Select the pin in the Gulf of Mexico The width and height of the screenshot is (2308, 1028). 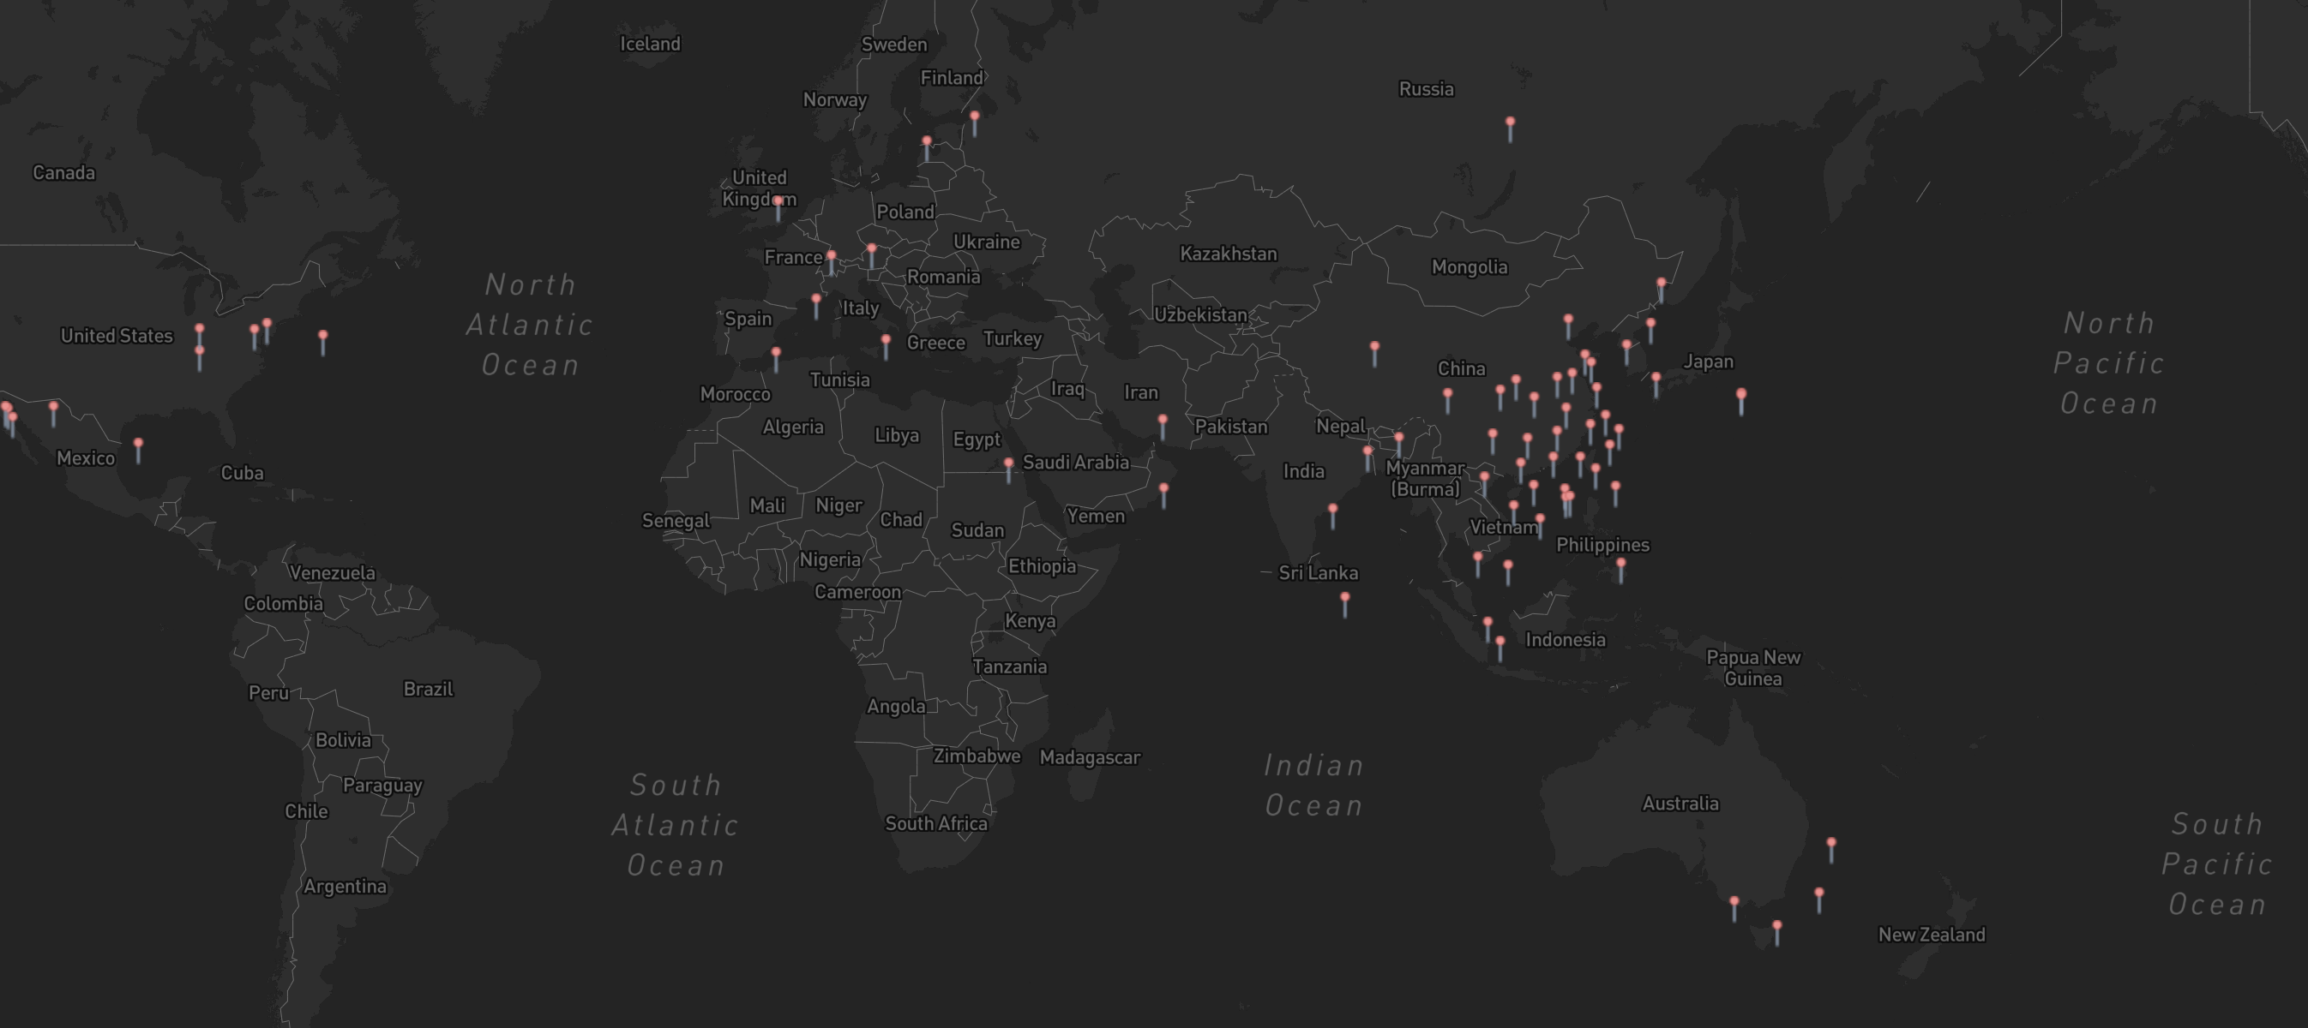click(138, 444)
